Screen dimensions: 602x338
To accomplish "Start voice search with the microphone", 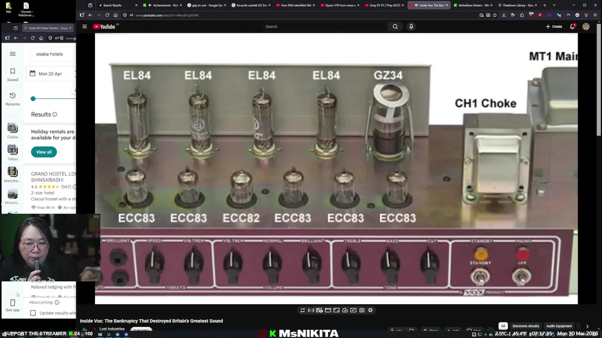I will (411, 27).
